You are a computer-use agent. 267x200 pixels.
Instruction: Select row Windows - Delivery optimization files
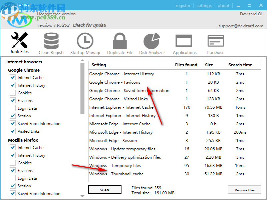[x=175, y=157]
